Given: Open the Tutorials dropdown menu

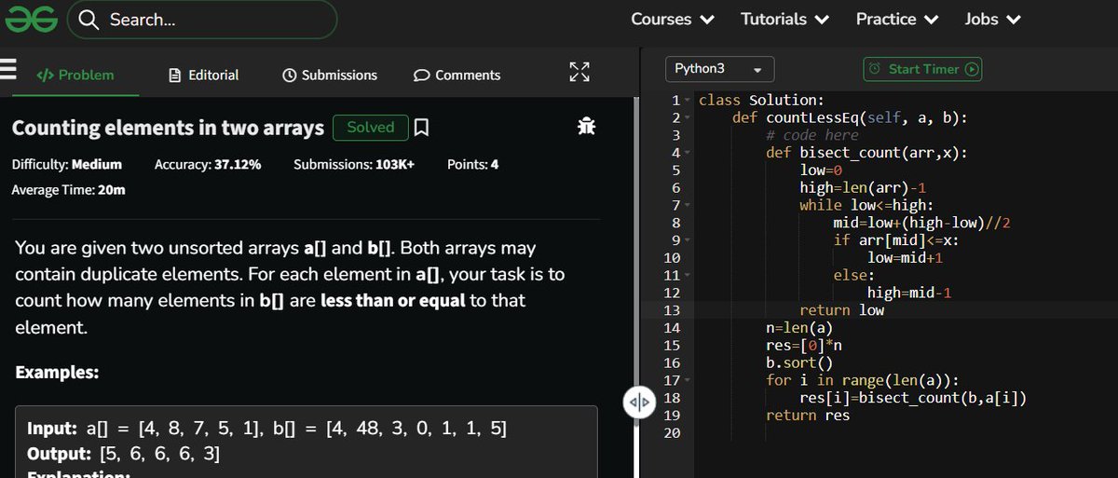Looking at the screenshot, I should [784, 19].
